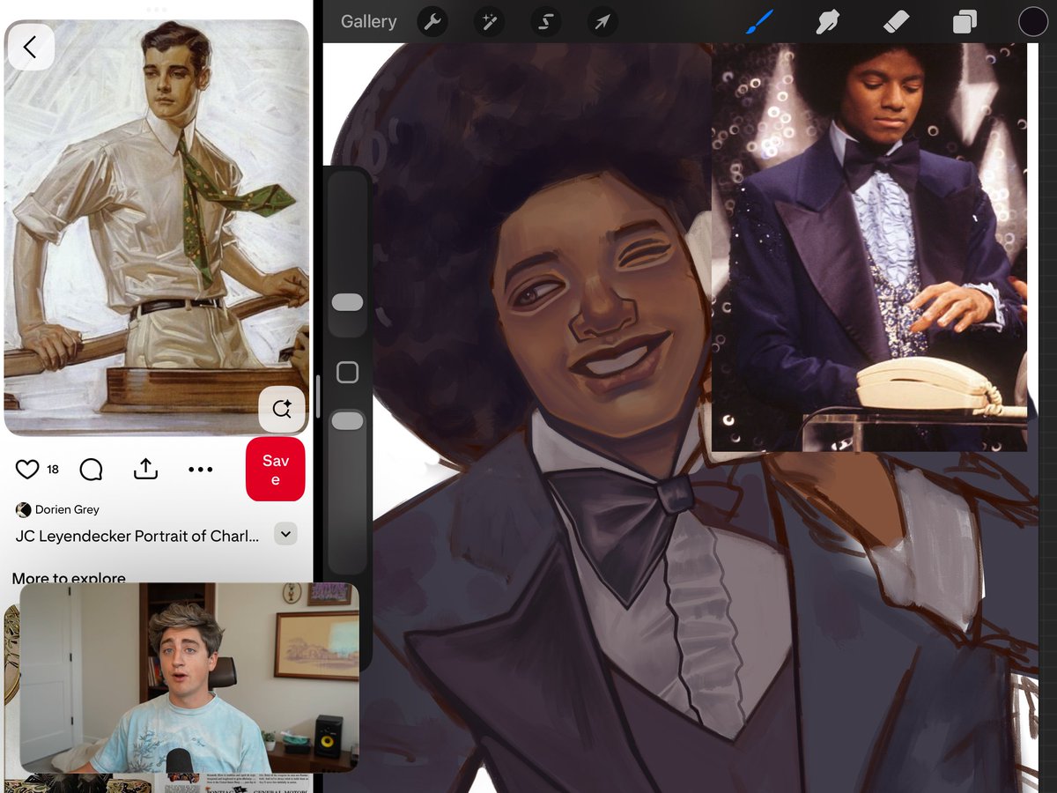Open the Procreate Gallery

(x=368, y=22)
